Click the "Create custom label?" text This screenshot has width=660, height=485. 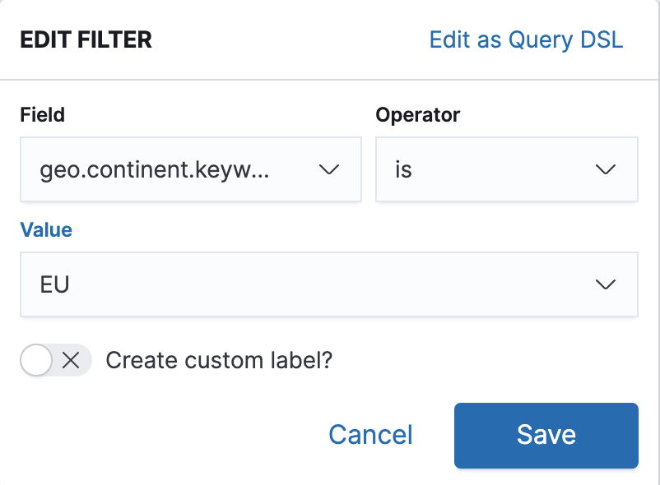(221, 360)
